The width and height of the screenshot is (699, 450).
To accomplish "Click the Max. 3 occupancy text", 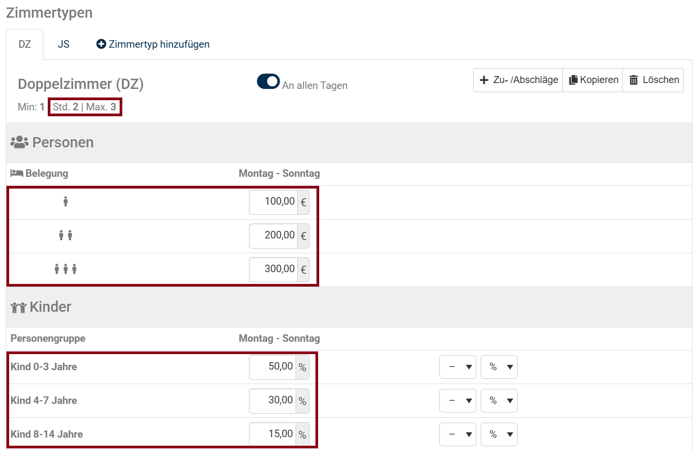I will [x=101, y=107].
